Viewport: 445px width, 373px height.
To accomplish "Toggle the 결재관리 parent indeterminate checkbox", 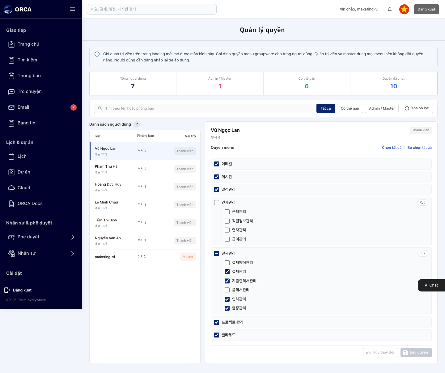I will [217, 254].
